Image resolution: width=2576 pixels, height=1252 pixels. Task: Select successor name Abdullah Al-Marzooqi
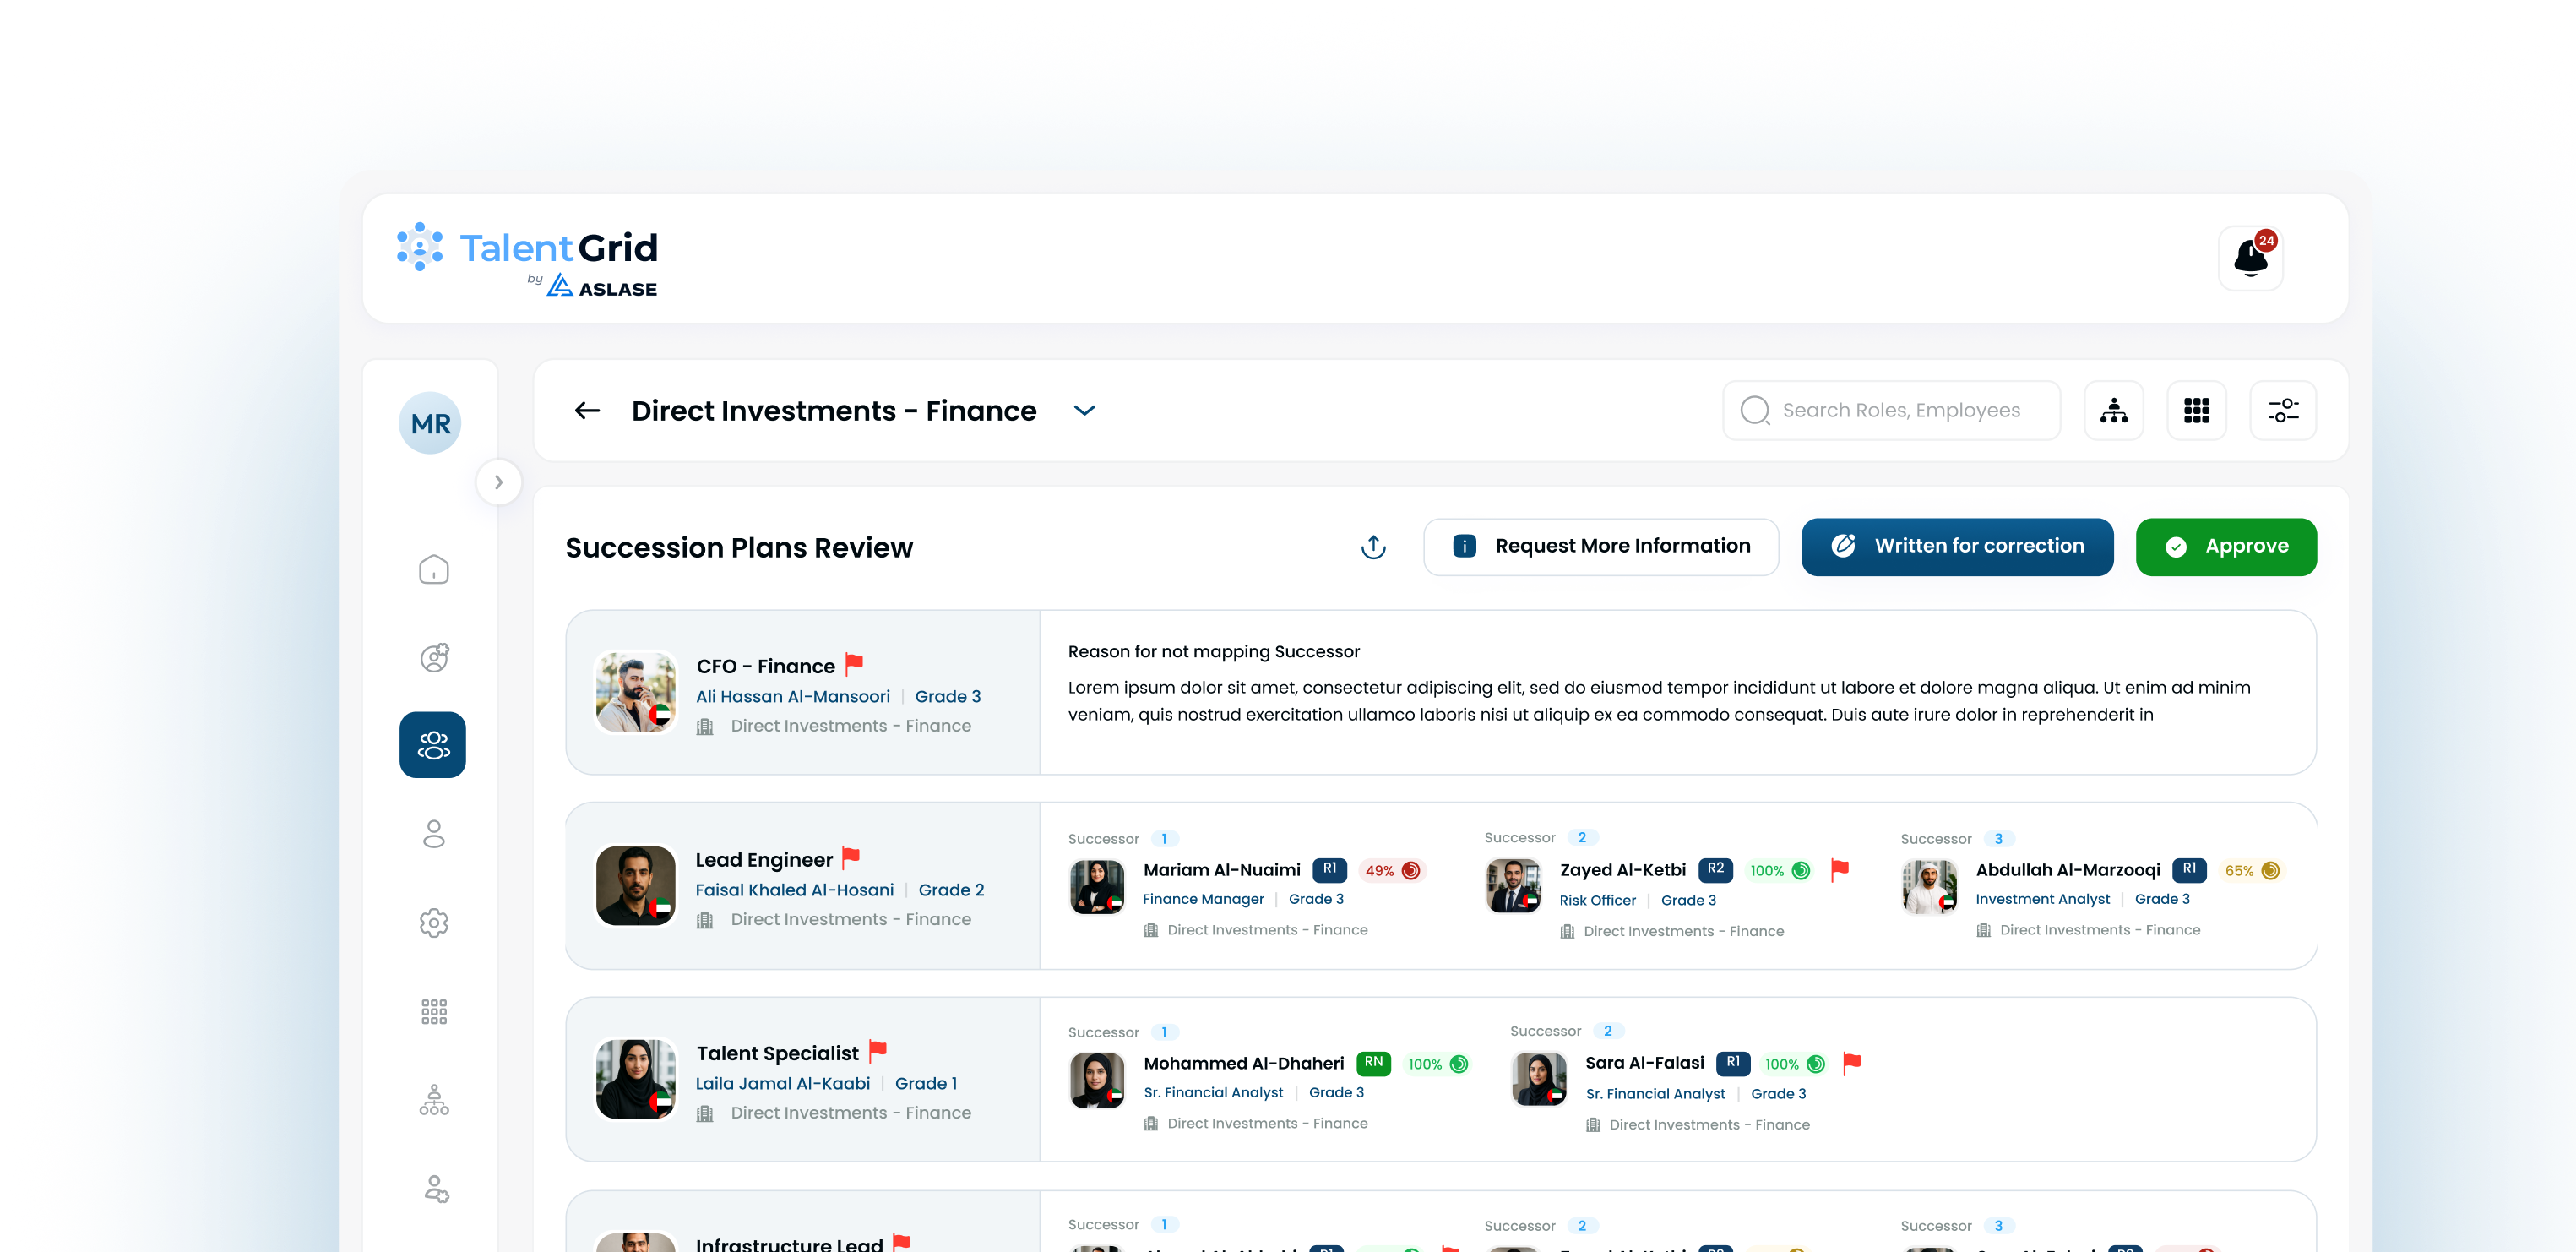click(x=2068, y=870)
